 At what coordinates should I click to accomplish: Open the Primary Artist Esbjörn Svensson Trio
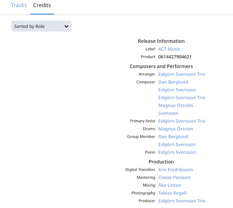181,121
